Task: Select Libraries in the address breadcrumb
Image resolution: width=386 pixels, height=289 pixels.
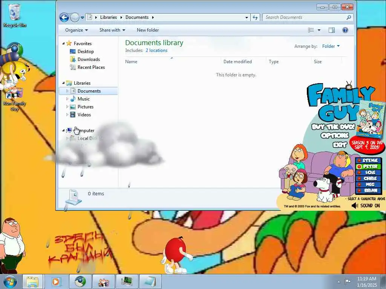Action: [108, 17]
